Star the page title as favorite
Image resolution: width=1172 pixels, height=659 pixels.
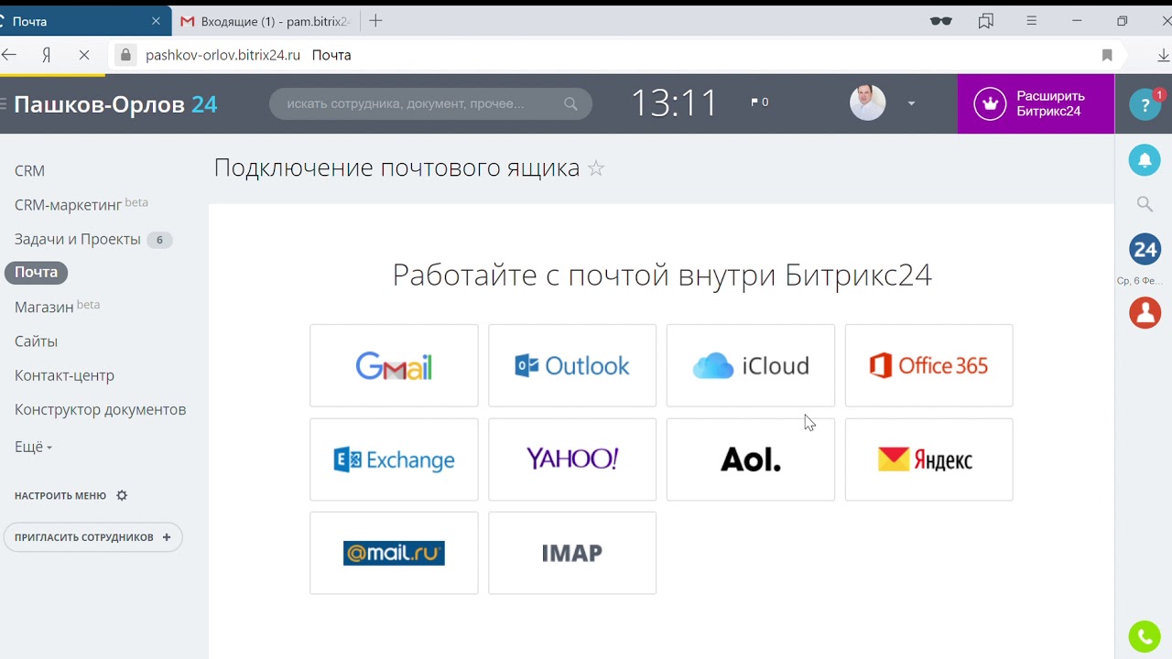596,168
